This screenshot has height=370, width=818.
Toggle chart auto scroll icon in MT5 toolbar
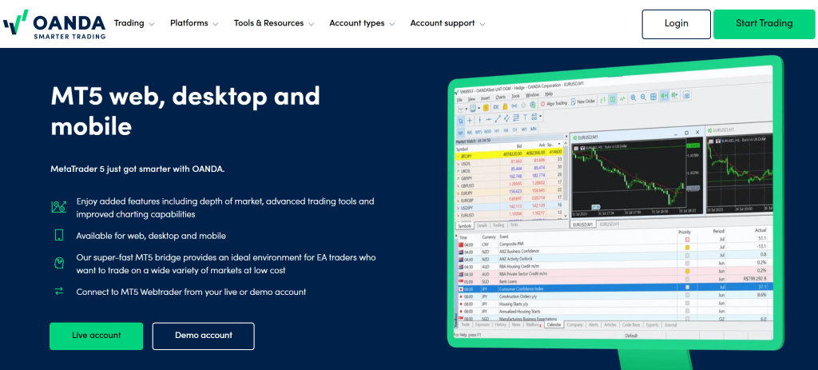(x=664, y=96)
